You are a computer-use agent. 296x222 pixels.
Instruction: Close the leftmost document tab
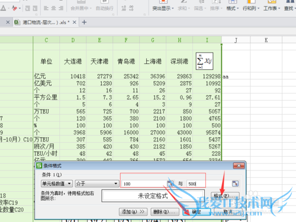point(8,22)
